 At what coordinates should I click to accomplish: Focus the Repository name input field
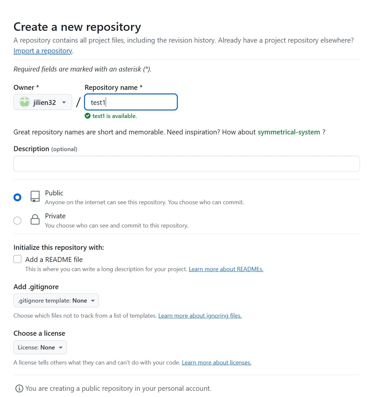131,102
